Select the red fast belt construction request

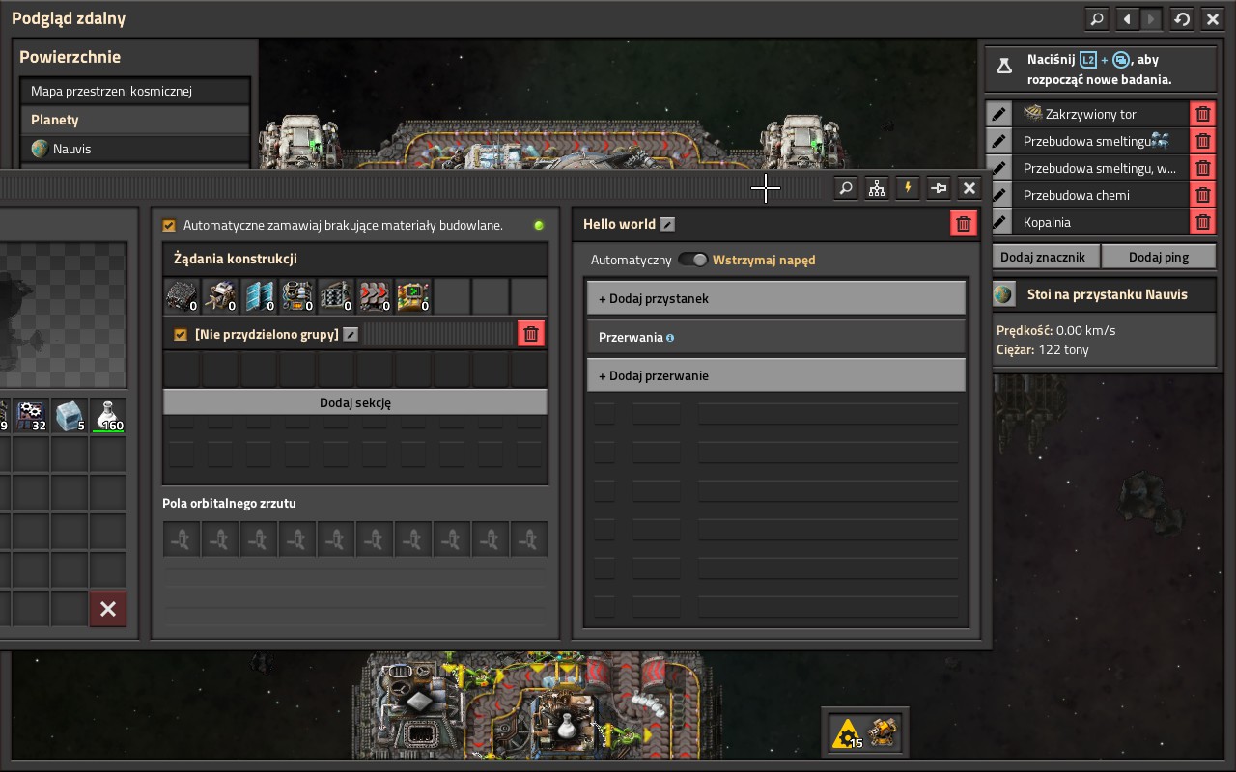pyautogui.click(x=376, y=296)
